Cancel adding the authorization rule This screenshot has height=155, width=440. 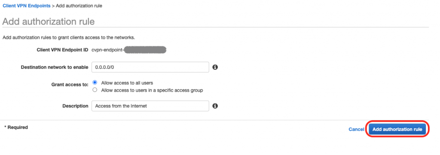tap(356, 129)
